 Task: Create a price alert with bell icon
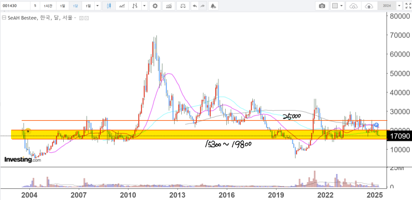pyautogui.click(x=213, y=6)
